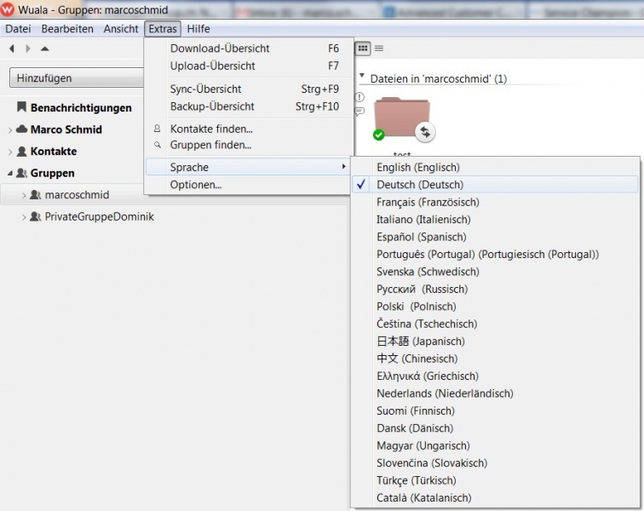Select Gruppen finden...
The height and width of the screenshot is (511, 644).
pos(249,145)
